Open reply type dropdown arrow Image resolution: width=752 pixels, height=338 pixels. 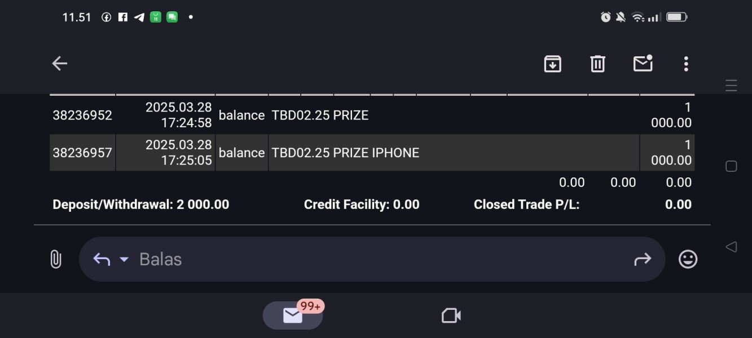tap(124, 259)
